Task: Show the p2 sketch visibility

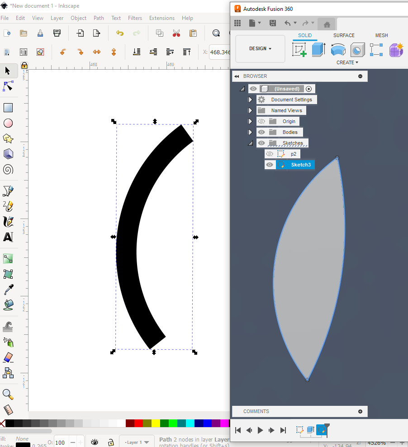Action: pos(270,153)
